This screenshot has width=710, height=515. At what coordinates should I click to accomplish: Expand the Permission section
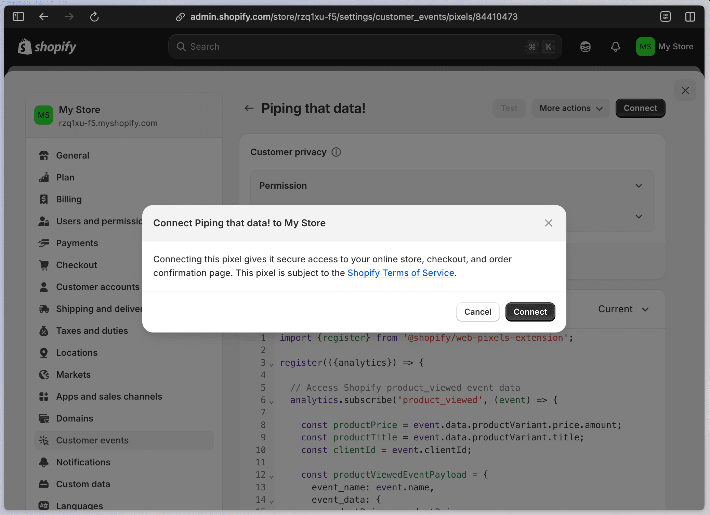tap(639, 186)
